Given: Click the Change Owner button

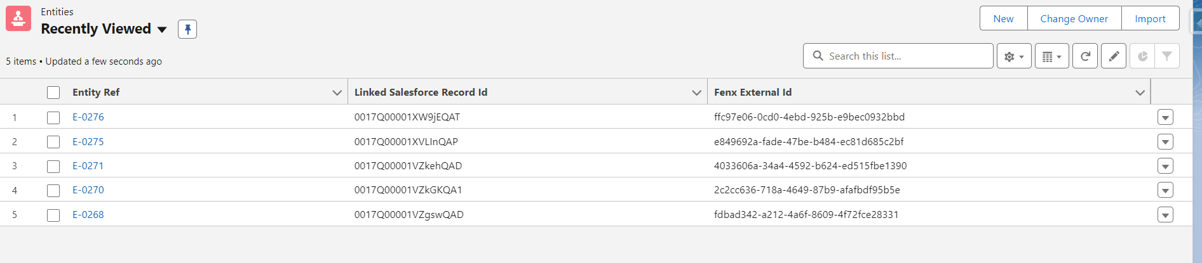Looking at the screenshot, I should [1074, 18].
